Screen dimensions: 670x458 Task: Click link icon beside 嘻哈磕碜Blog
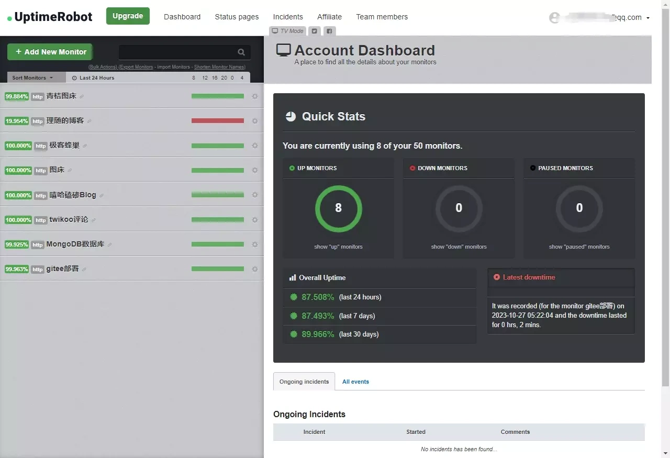click(102, 196)
